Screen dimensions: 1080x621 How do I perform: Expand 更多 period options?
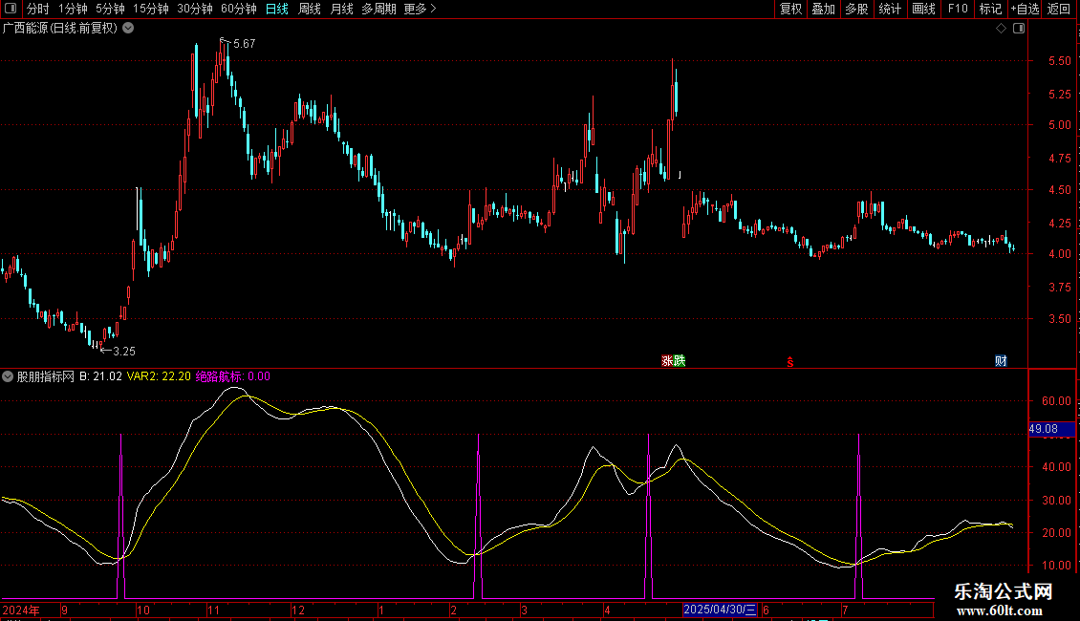(x=420, y=10)
